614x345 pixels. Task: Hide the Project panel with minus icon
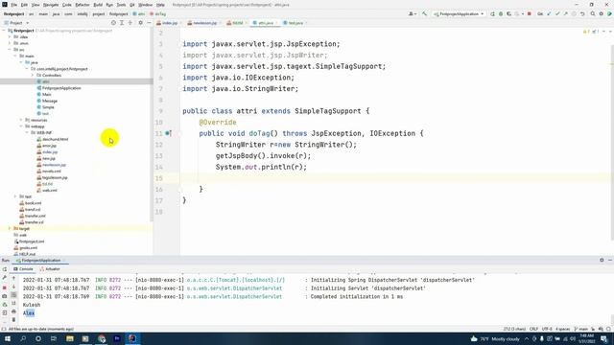click(x=149, y=23)
